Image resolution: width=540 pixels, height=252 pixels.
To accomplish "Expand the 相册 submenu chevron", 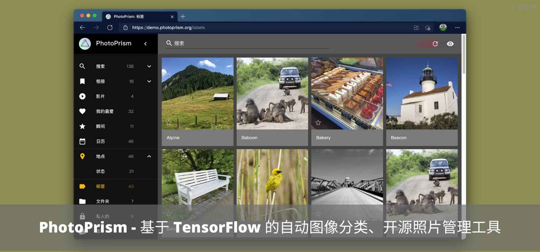I will [x=149, y=81].
